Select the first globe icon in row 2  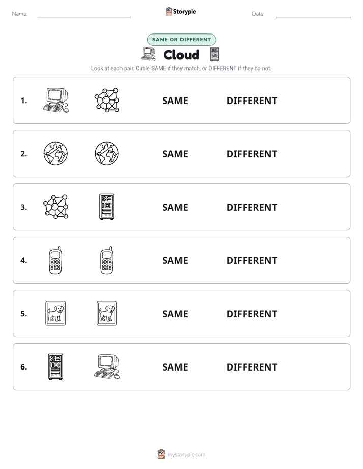[x=55, y=153]
